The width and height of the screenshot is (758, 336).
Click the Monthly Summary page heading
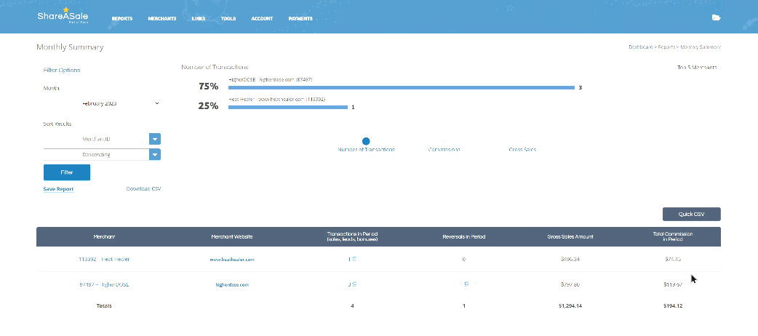tap(70, 47)
